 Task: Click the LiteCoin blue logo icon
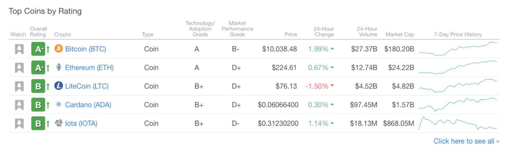(59, 86)
